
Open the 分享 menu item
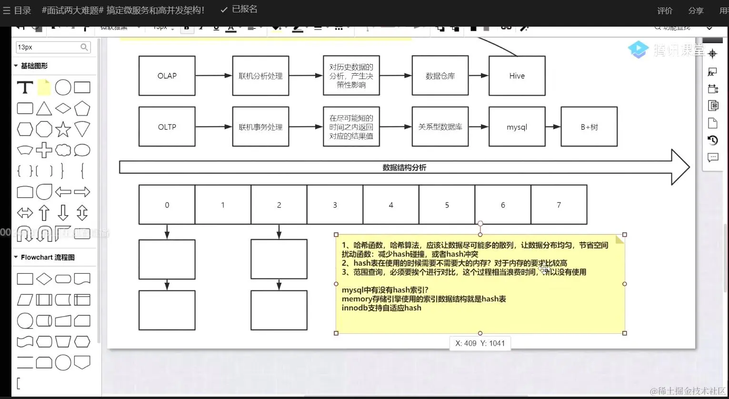(x=696, y=10)
